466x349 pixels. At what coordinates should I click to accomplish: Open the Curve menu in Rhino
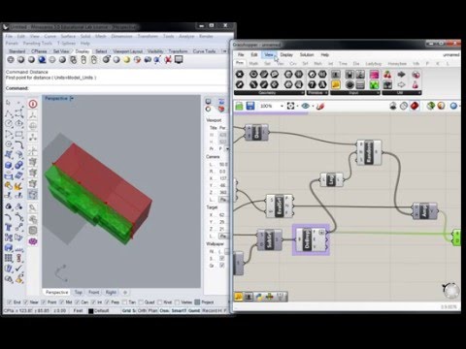click(x=50, y=36)
